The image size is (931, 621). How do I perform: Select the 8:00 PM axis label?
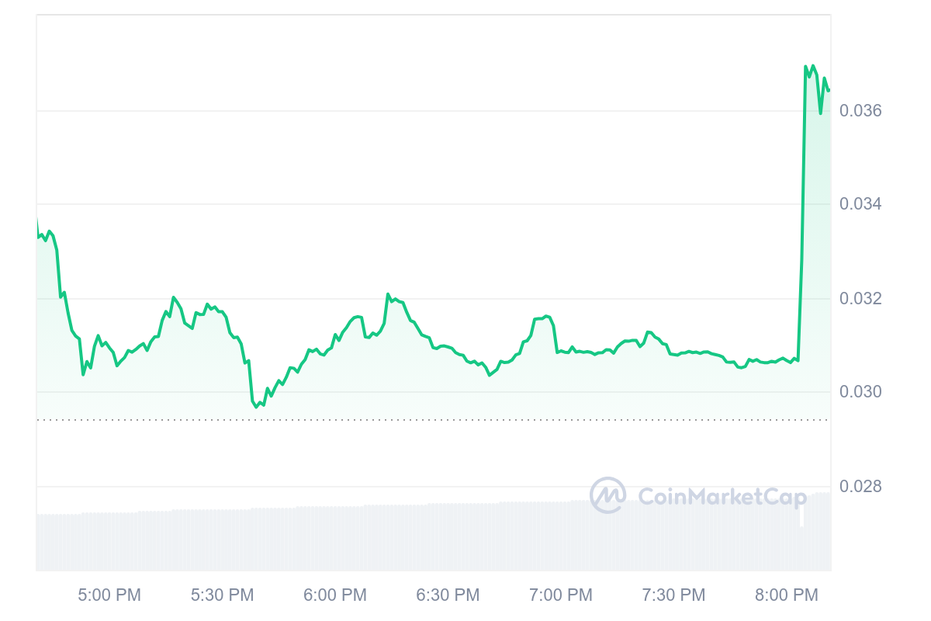tap(787, 595)
